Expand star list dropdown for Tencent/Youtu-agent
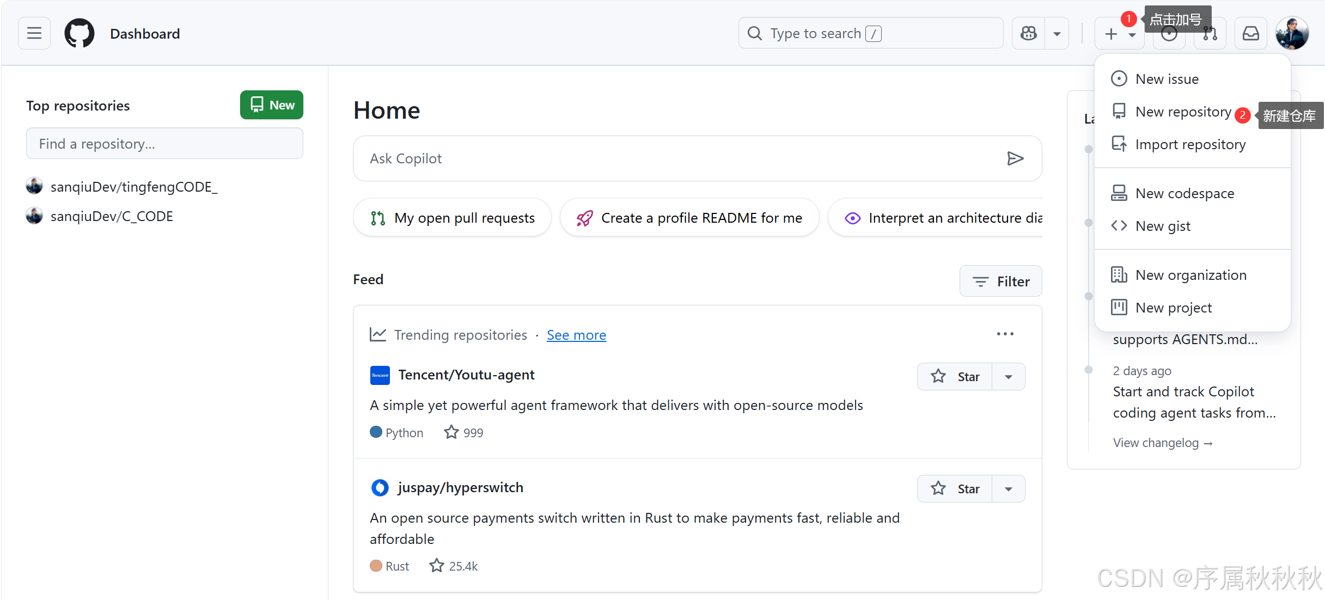 tap(1008, 377)
